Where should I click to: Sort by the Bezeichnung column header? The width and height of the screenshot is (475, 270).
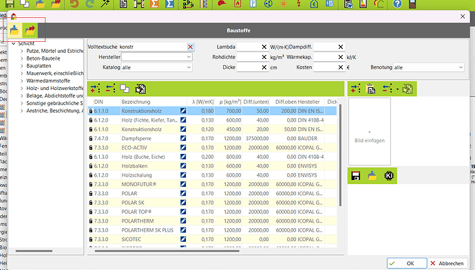153,102
